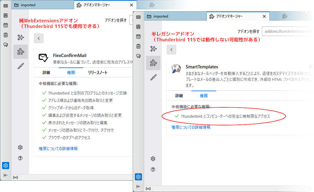Click 'Thunderbird とは別のプログラムとのメッセージ交換' permission
Image resolution: width=314 pixels, height=192 pixels.
(x=88, y=93)
